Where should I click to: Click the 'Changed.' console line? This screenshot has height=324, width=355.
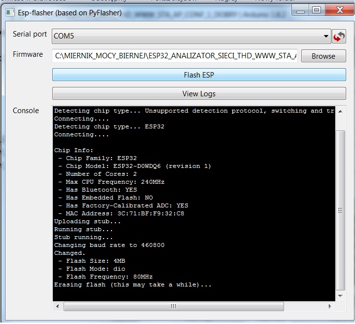click(x=70, y=253)
